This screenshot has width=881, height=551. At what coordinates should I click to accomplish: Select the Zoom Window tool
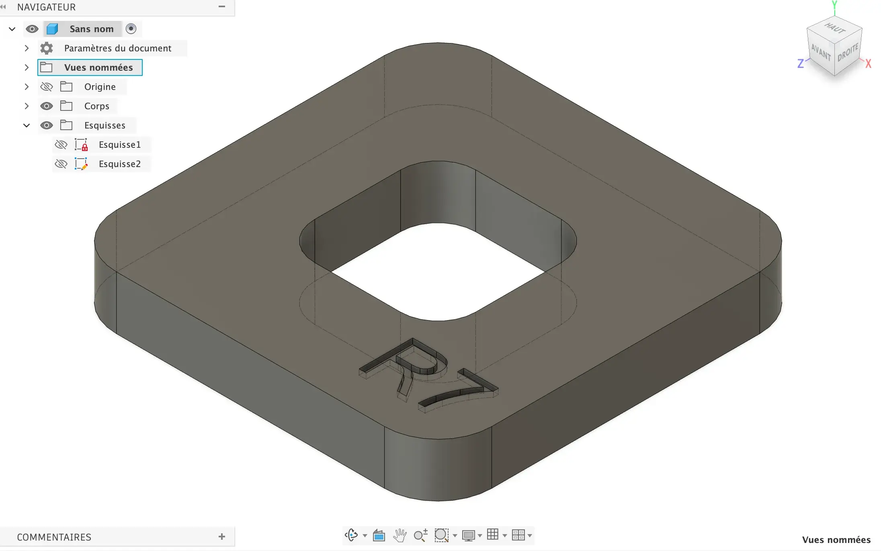tap(442, 535)
